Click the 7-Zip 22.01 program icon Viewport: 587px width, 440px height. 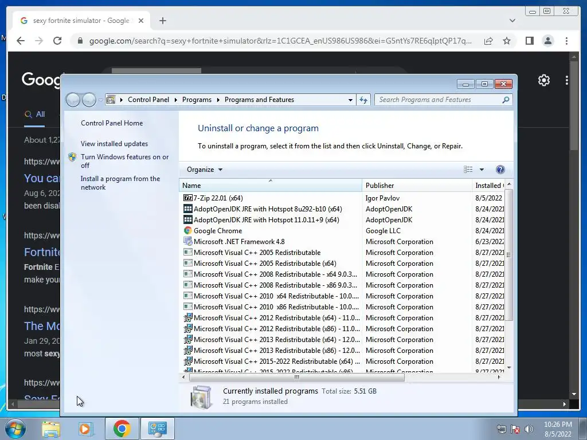pos(187,198)
